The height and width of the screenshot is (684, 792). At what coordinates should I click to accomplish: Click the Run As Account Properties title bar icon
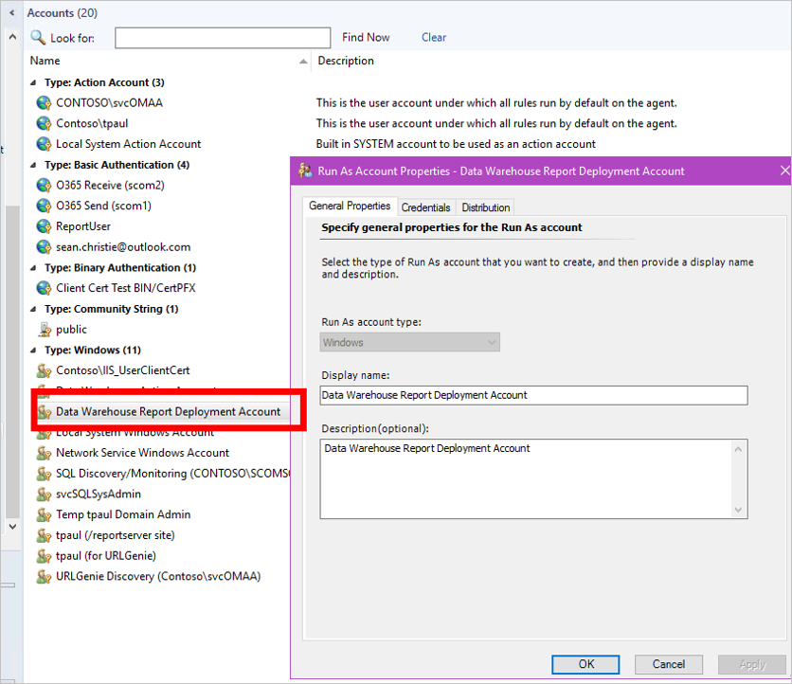tap(305, 170)
